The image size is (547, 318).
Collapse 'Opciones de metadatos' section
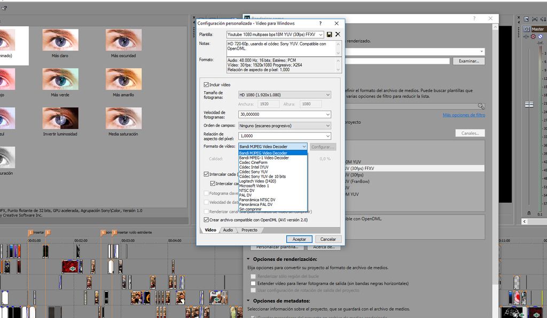[248, 300]
